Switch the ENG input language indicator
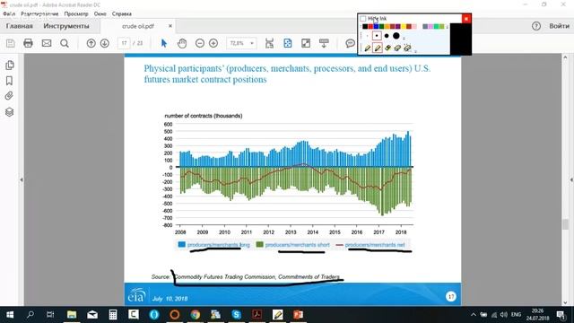574x323 pixels. pyautogui.click(x=517, y=315)
